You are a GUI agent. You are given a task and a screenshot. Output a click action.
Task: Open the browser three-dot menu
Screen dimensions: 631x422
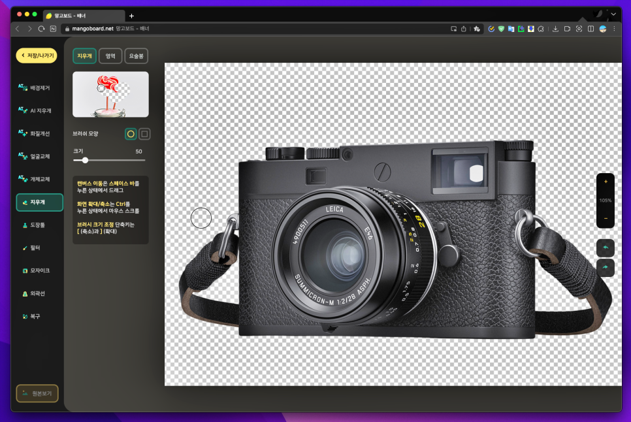tap(614, 29)
